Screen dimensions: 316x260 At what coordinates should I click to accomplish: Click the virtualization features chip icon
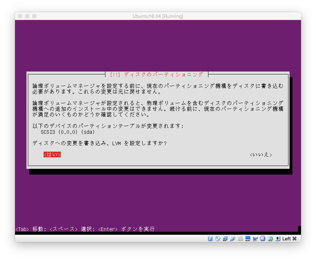tap(262, 239)
